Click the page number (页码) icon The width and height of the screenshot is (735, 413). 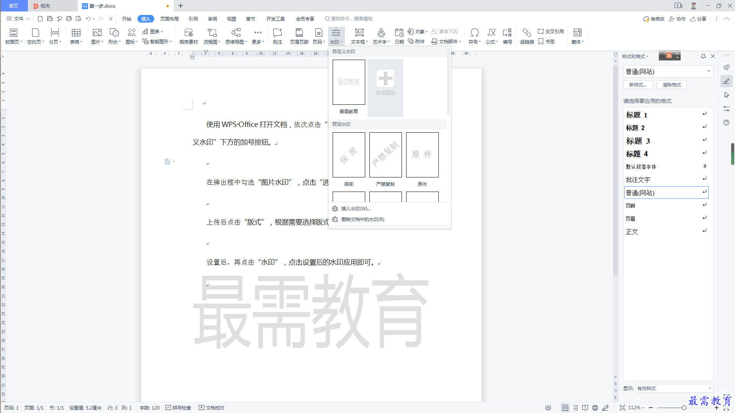point(318,33)
